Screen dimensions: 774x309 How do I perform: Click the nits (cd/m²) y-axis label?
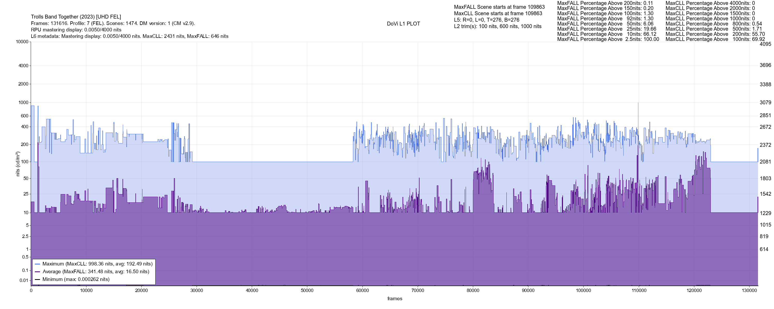(18, 164)
